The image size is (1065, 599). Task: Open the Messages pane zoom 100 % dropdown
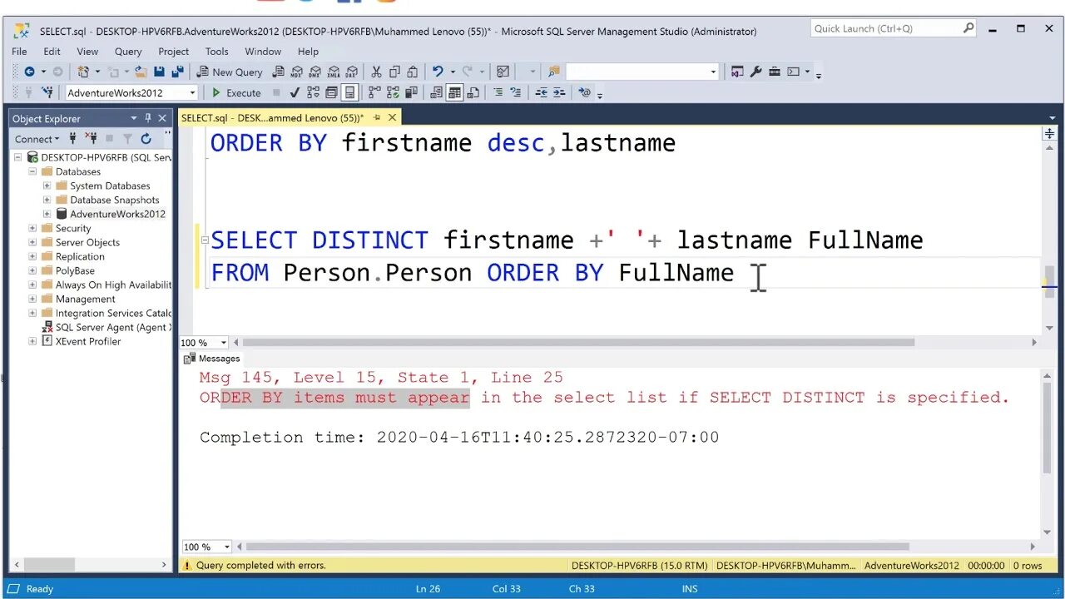click(225, 547)
